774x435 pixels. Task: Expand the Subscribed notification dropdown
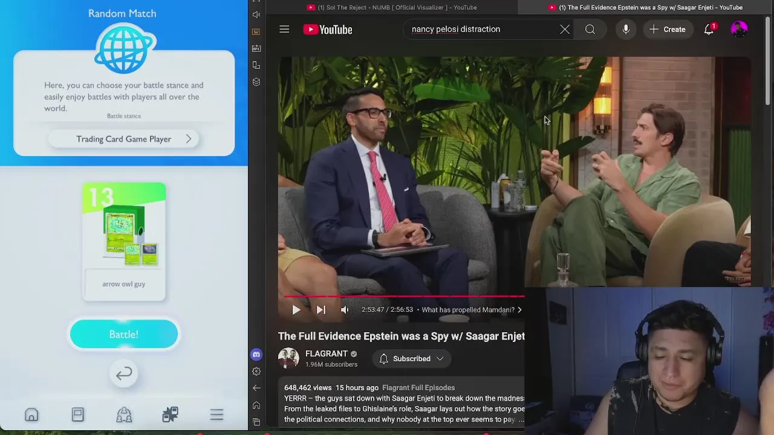pyautogui.click(x=440, y=359)
